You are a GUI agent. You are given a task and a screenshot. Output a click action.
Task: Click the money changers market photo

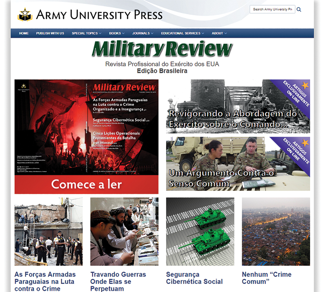pyautogui.click(x=124, y=231)
